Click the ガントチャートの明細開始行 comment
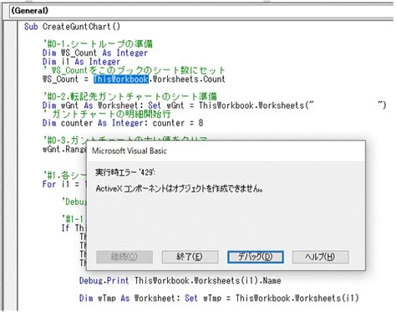This screenshot has height=312, width=396. pos(107,115)
